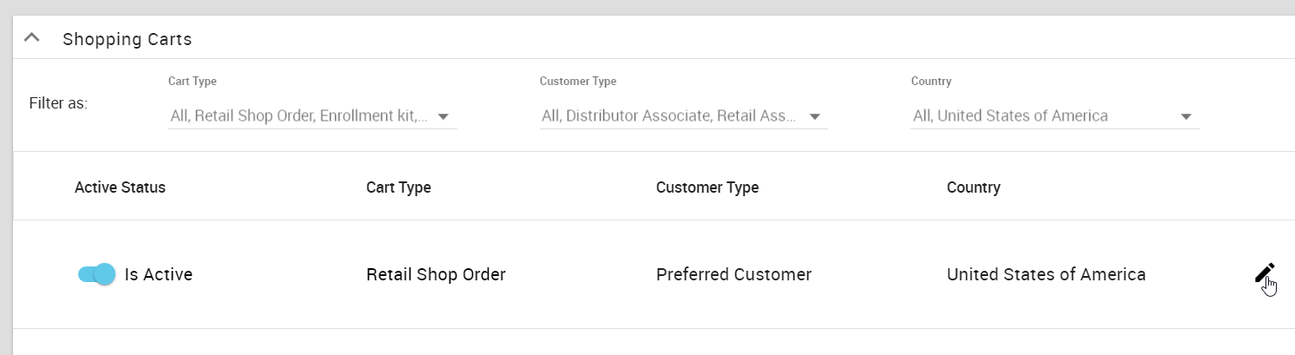Image resolution: width=1295 pixels, height=355 pixels.
Task: Collapse the Shopping Carts panel chevron
Action: coord(32,38)
